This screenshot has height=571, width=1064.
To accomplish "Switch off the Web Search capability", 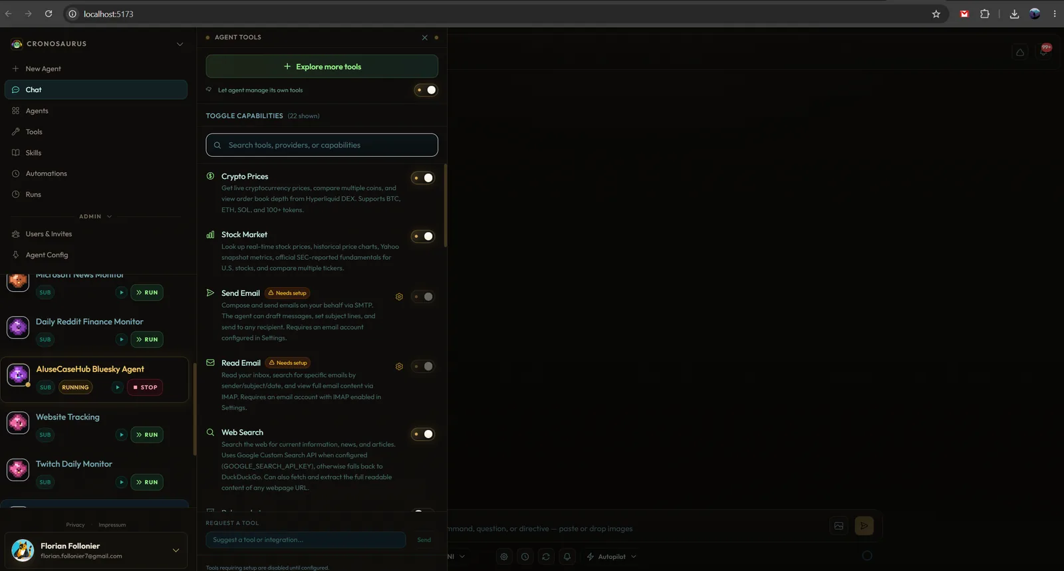I will (423, 434).
